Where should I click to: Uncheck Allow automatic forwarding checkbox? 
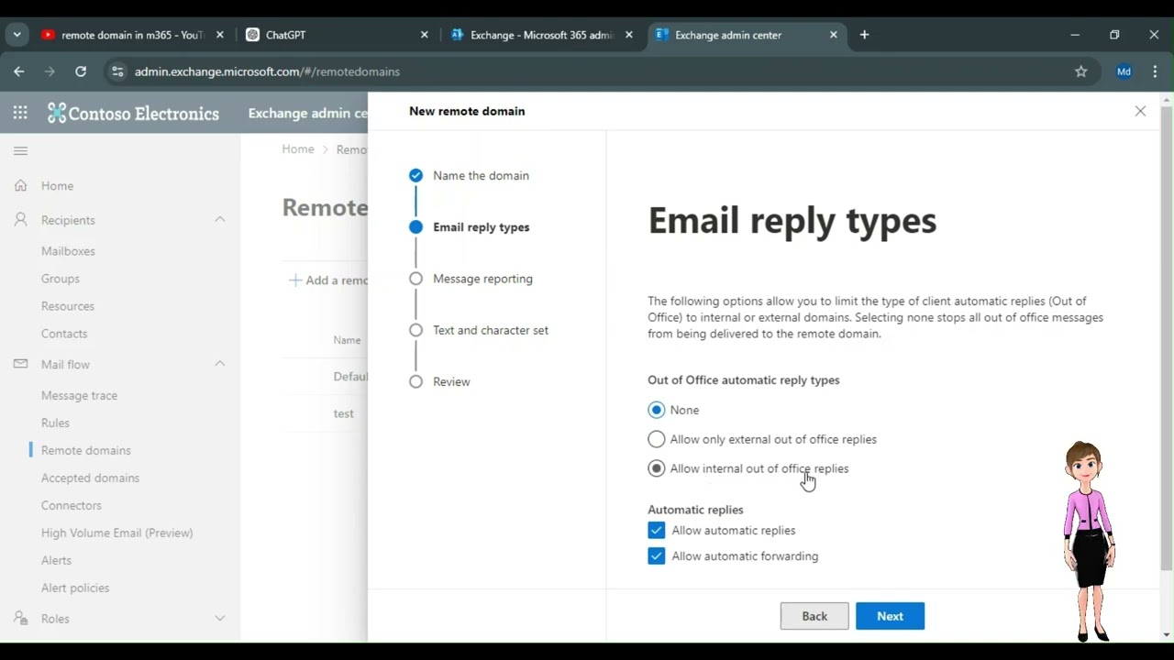[656, 556]
